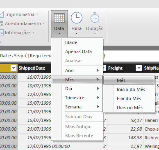
Task: Click the Trigonometria ruler icon
Action: click(x=2, y=14)
